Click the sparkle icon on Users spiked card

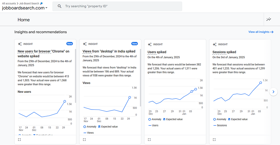150,44
